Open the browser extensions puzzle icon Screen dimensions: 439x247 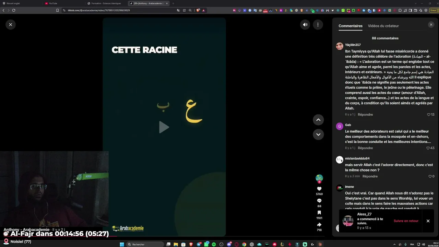click(x=400, y=10)
